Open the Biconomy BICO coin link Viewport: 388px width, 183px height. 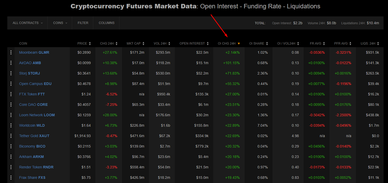tap(32, 146)
